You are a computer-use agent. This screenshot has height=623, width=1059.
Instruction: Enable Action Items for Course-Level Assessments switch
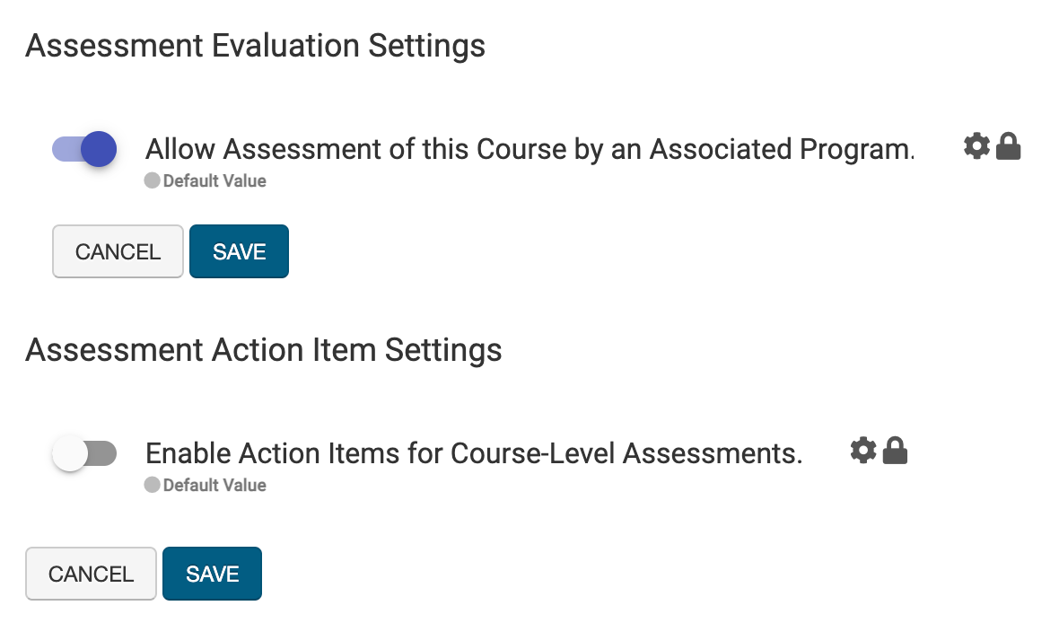[x=84, y=454]
